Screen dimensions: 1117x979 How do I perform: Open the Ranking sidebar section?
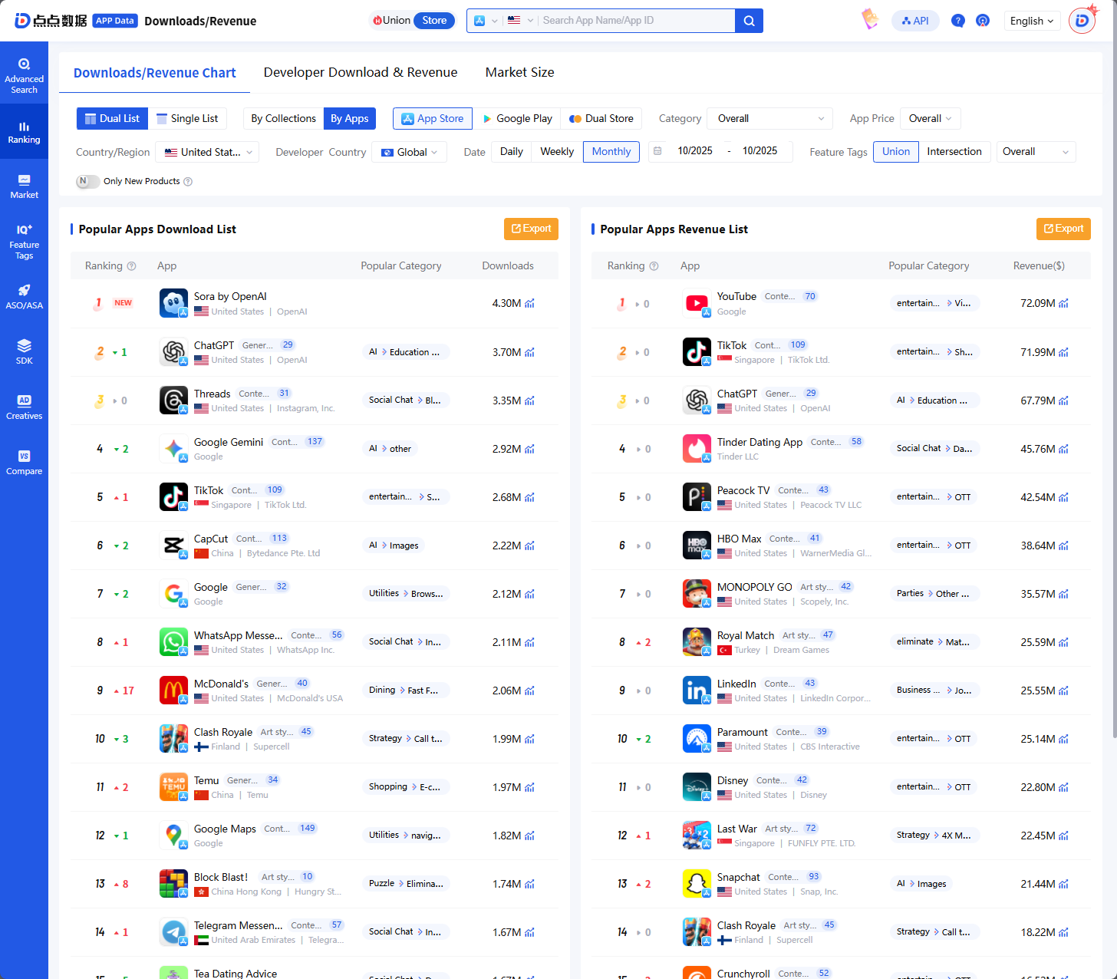[x=24, y=132]
